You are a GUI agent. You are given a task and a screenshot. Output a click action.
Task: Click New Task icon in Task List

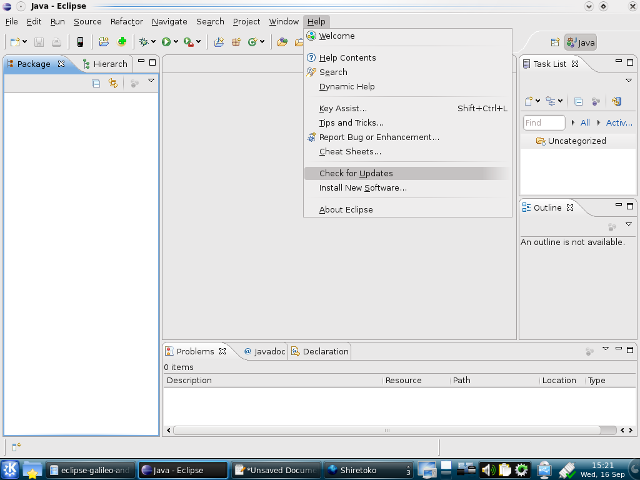[x=529, y=101]
